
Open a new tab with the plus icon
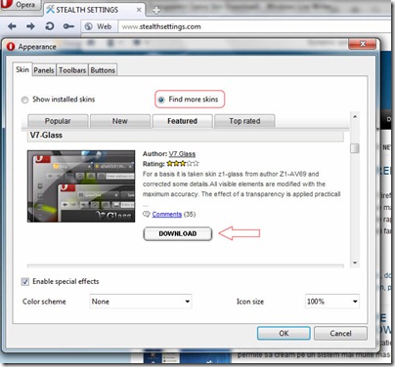tap(156, 11)
